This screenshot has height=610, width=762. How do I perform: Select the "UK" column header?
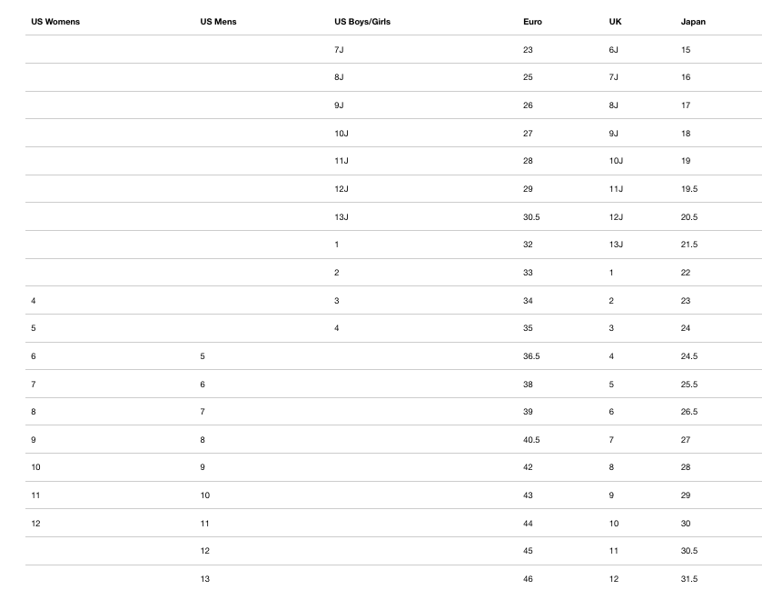pyautogui.click(x=615, y=22)
